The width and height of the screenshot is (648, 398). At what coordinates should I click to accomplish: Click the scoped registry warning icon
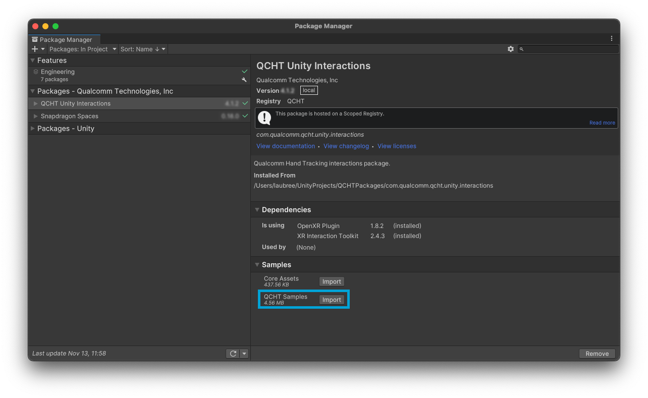click(264, 118)
